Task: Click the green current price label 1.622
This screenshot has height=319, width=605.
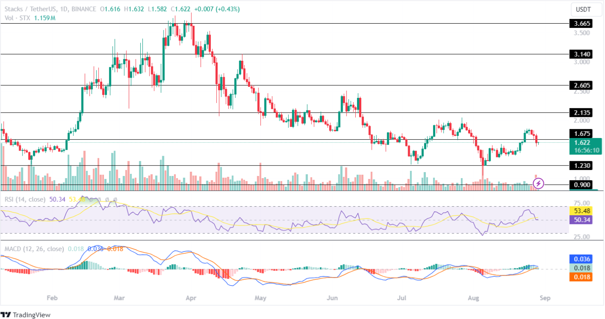Action: click(583, 143)
